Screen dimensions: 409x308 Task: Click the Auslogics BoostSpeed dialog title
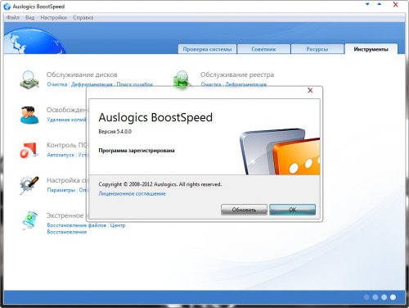(x=155, y=117)
